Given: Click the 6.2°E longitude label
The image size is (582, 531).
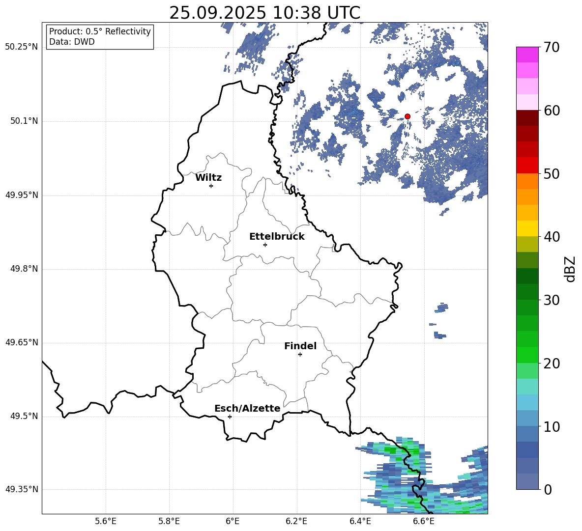Looking at the screenshot, I should (296, 521).
